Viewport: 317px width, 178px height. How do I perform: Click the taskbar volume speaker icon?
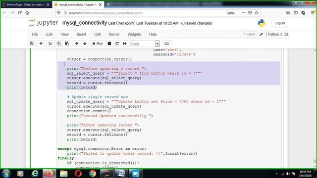tap(288, 174)
